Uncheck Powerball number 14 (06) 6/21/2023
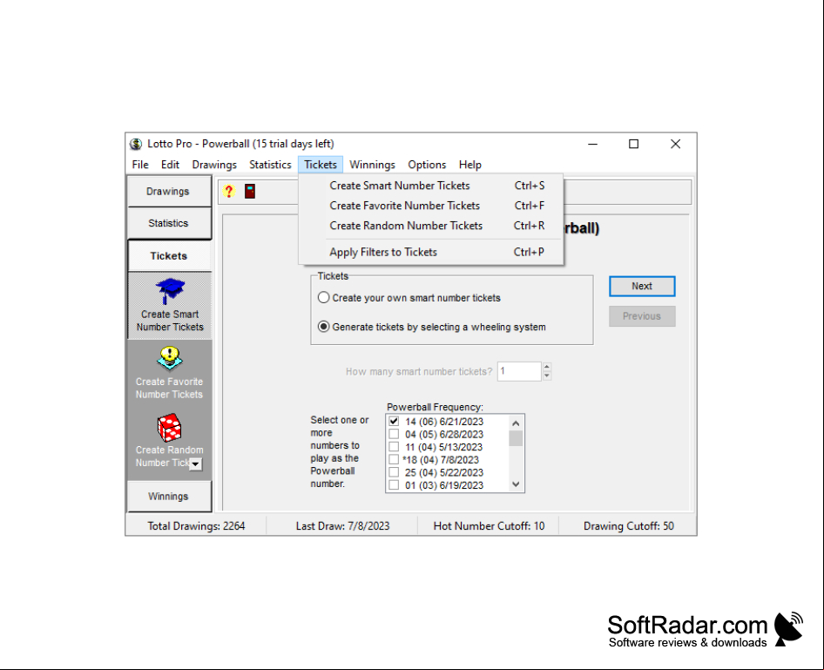Screen dimensions: 824x670 point(394,422)
